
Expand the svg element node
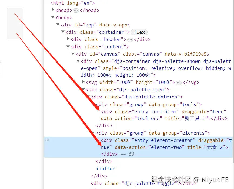83,82
